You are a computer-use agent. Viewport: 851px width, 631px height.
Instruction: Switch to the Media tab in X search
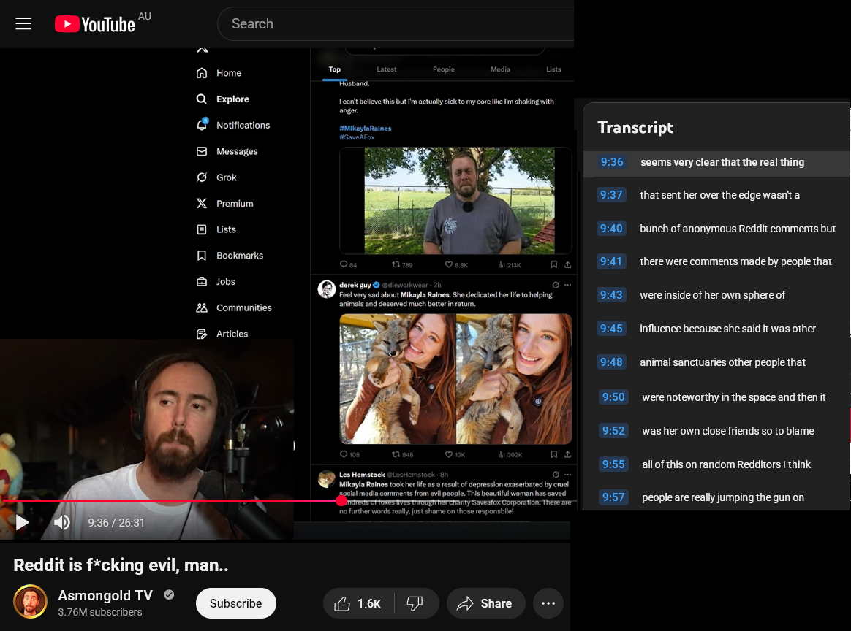click(x=500, y=69)
